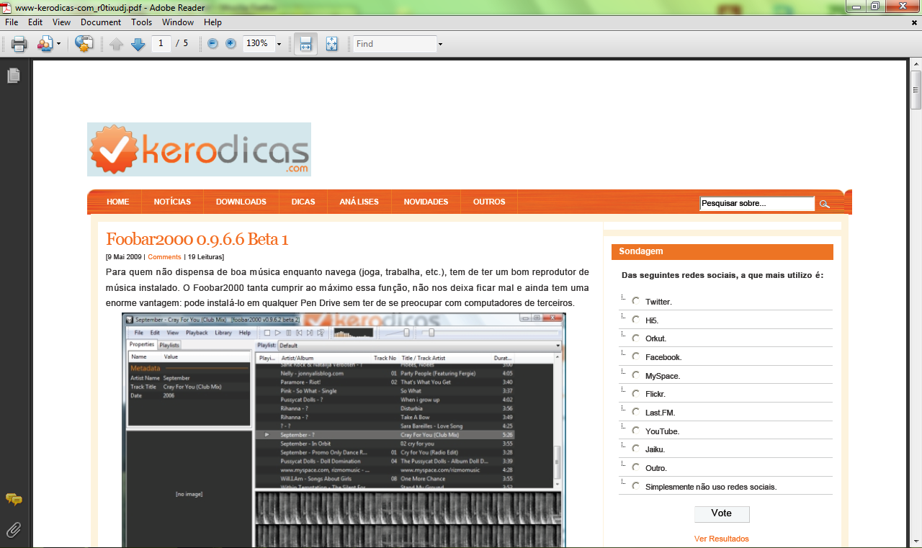922x548 pixels.
Task: Close the document with menu-bar X
Action: (914, 22)
